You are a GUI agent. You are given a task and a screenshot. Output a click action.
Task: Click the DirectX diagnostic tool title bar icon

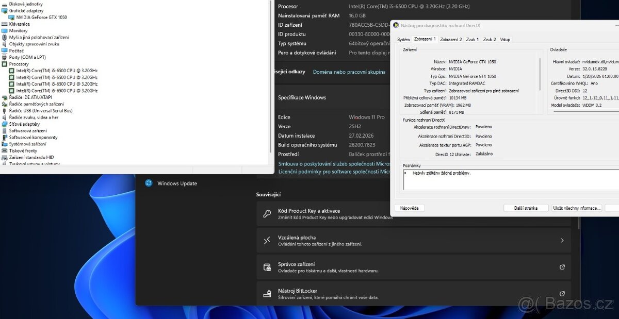coord(396,25)
